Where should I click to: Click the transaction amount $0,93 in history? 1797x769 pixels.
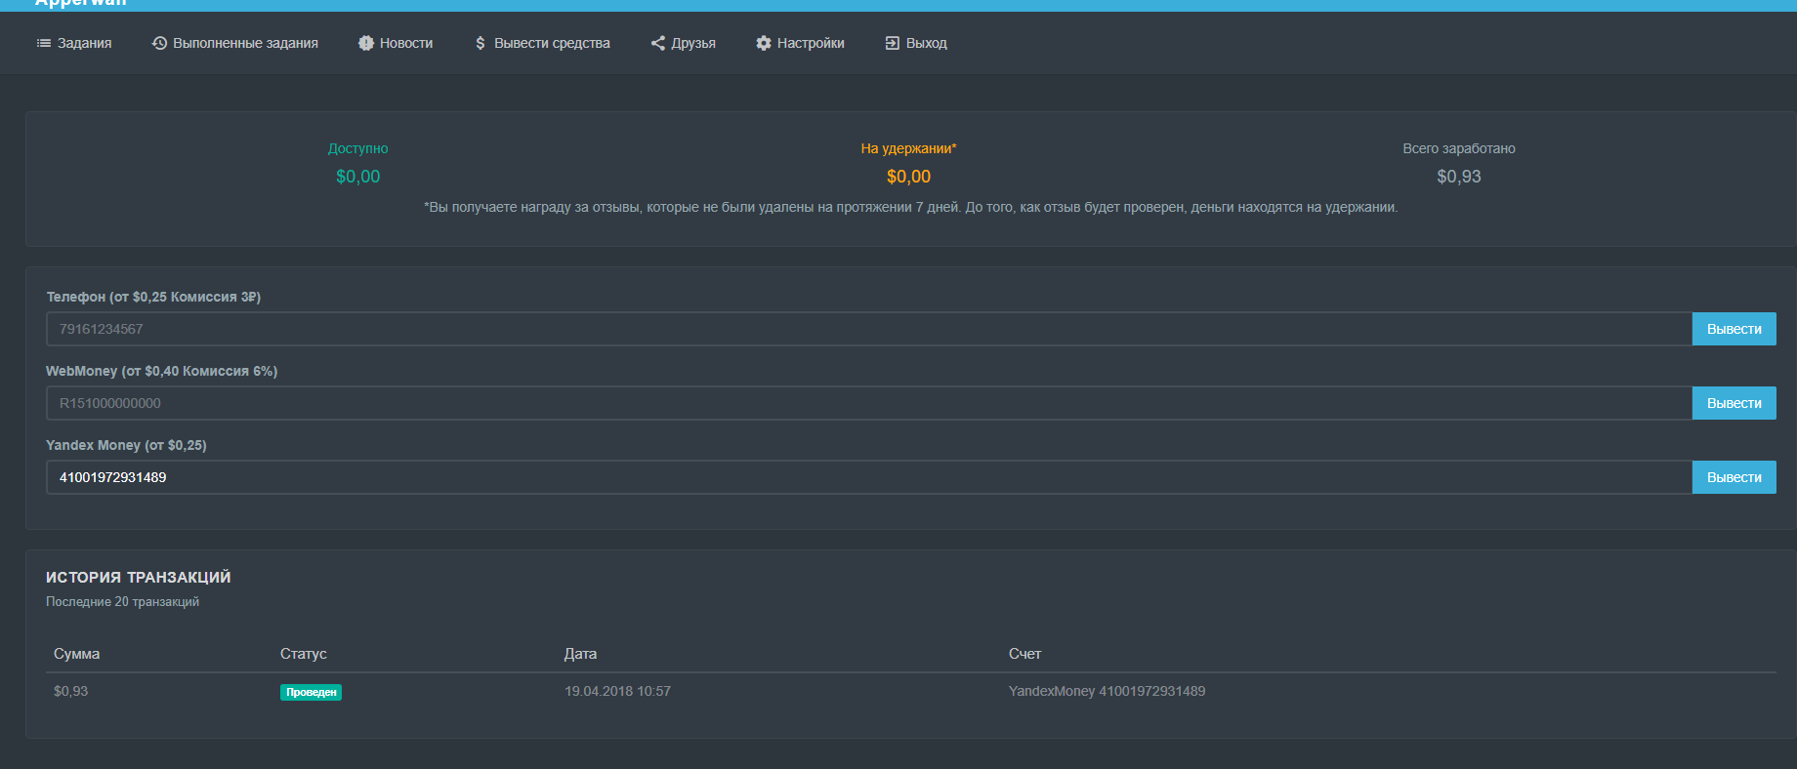point(70,691)
